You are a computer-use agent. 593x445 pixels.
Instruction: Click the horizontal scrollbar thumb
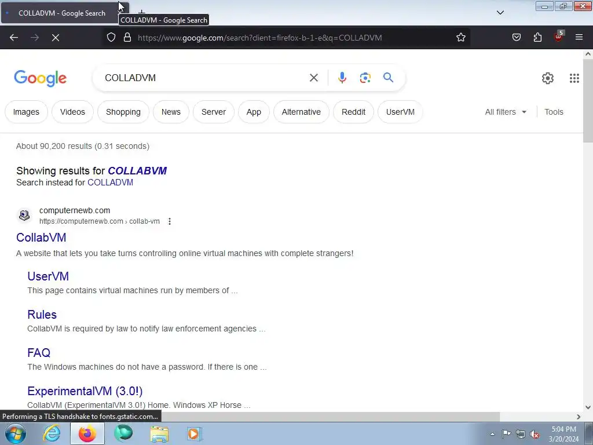tap(331, 417)
